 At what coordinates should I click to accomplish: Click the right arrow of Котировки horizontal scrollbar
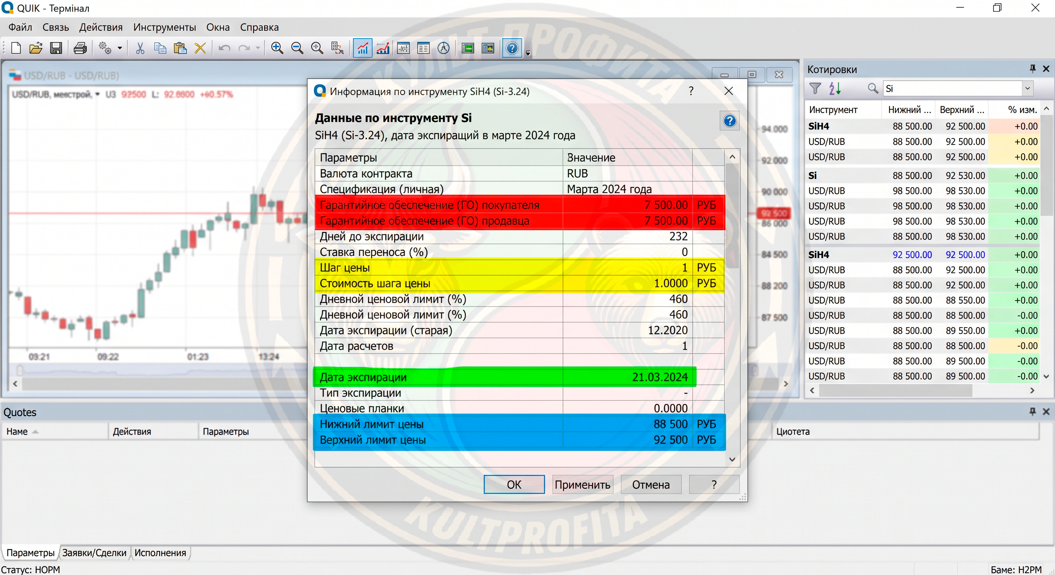[x=1032, y=391]
